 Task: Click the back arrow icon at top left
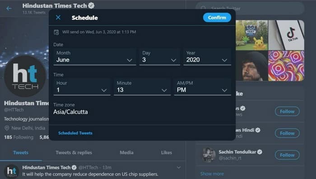[9, 9]
